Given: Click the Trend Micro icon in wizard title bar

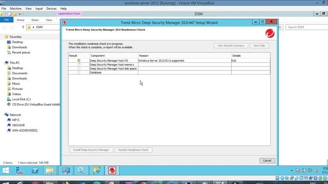Looking at the screenshot, I should coord(65,22).
